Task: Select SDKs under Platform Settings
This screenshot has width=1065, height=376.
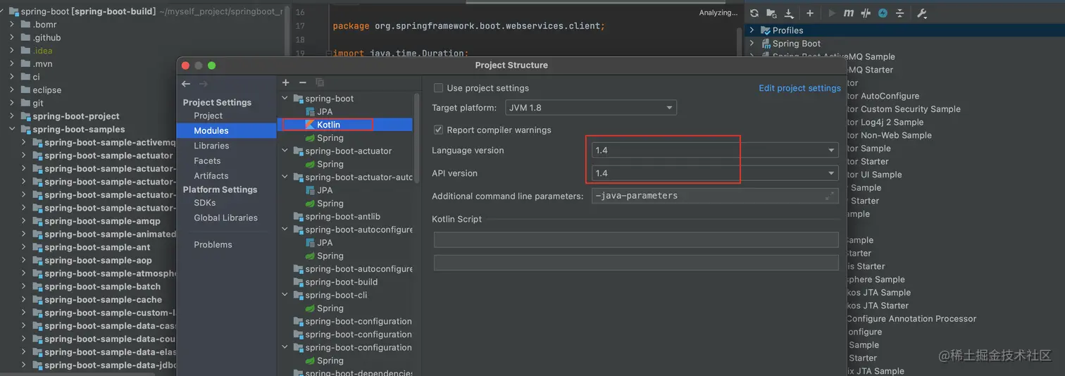Action: tap(205, 203)
